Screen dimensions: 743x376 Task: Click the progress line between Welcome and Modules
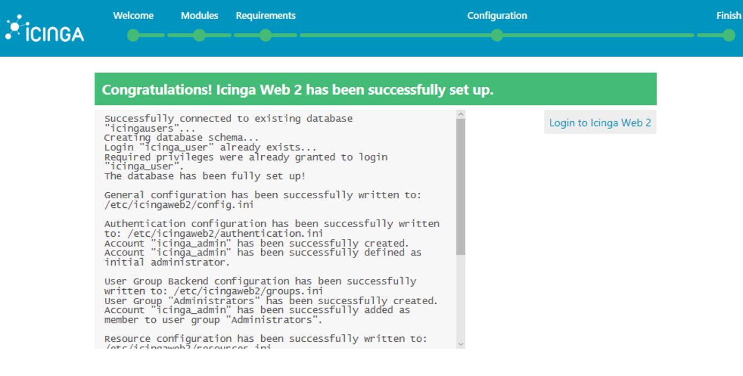pos(166,36)
